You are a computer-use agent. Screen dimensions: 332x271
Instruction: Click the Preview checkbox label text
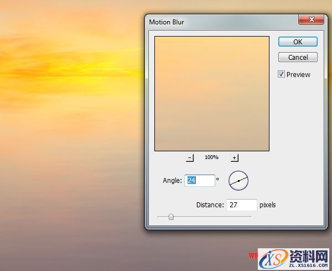[298, 75]
